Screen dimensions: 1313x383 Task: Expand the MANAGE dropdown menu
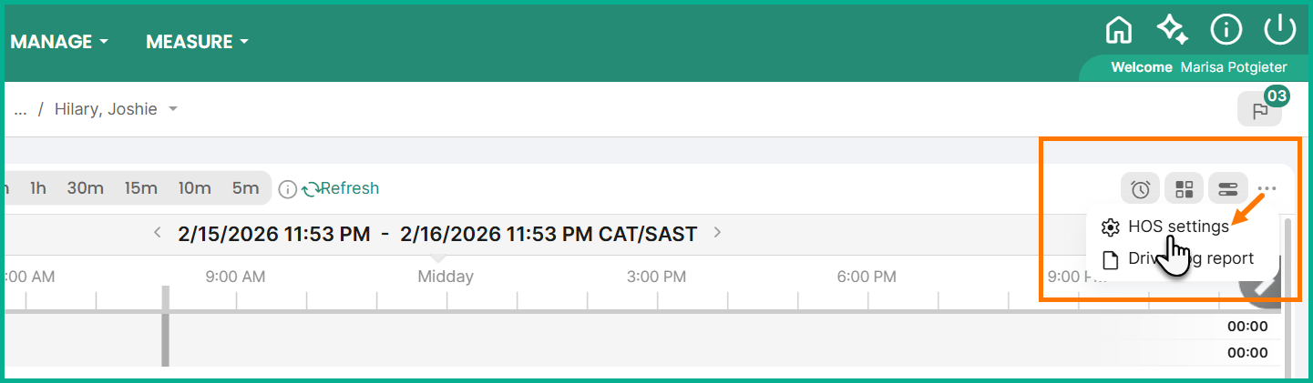click(60, 42)
